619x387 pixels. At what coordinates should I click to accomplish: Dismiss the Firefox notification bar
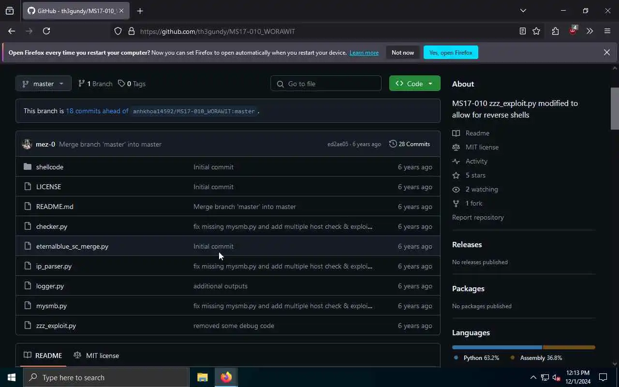point(607,52)
